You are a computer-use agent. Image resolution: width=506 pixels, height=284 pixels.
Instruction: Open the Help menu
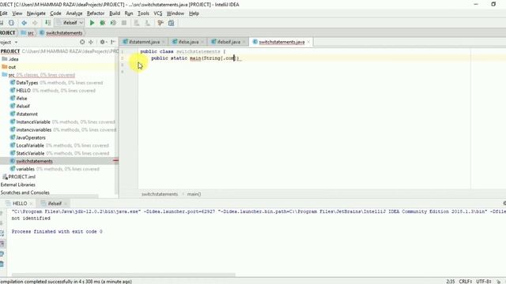coord(194,13)
